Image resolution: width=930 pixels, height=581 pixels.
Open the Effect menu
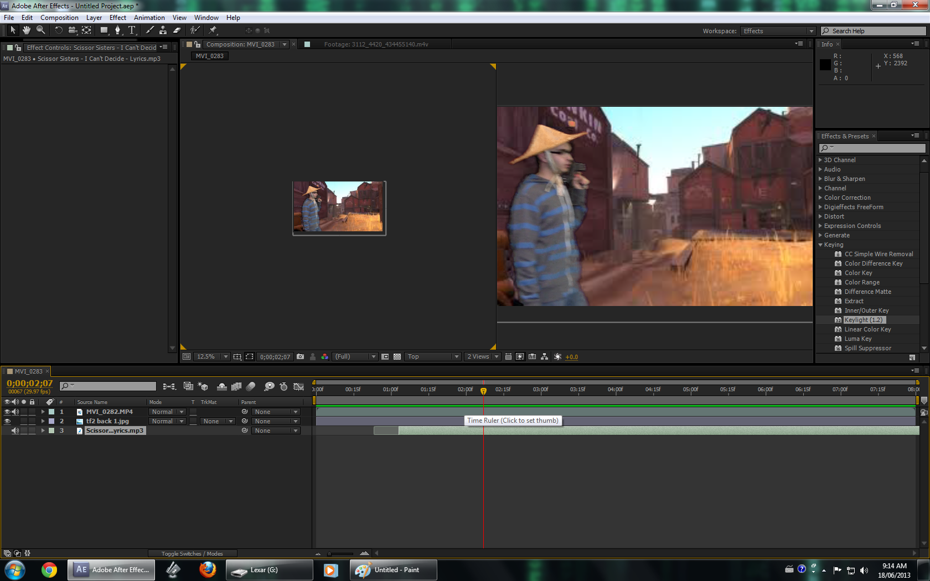coord(118,18)
